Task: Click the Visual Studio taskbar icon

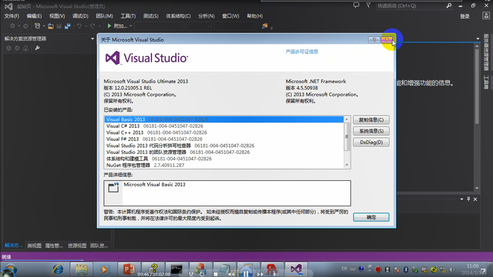Action: 296,269
